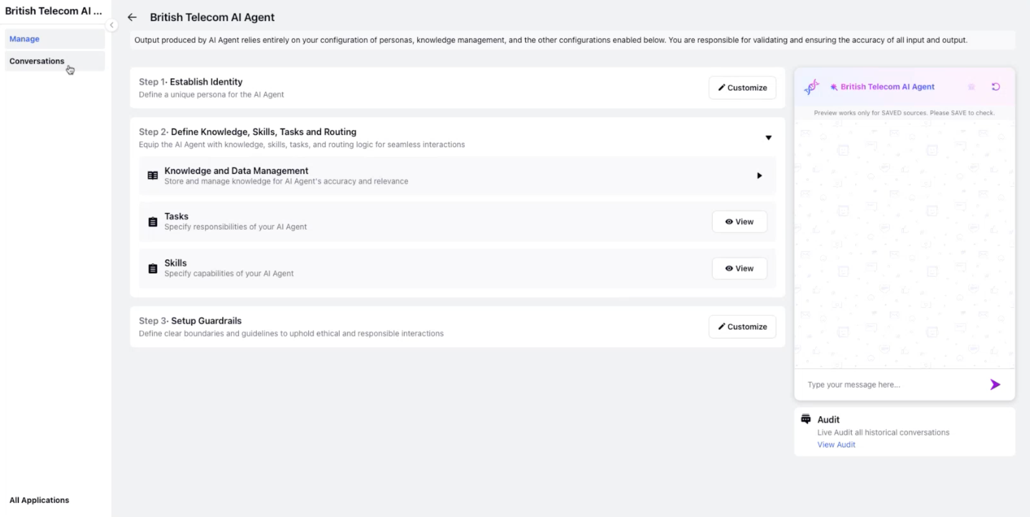Image resolution: width=1030 pixels, height=517 pixels.
Task: View Tasks using the eye button
Action: (x=739, y=222)
